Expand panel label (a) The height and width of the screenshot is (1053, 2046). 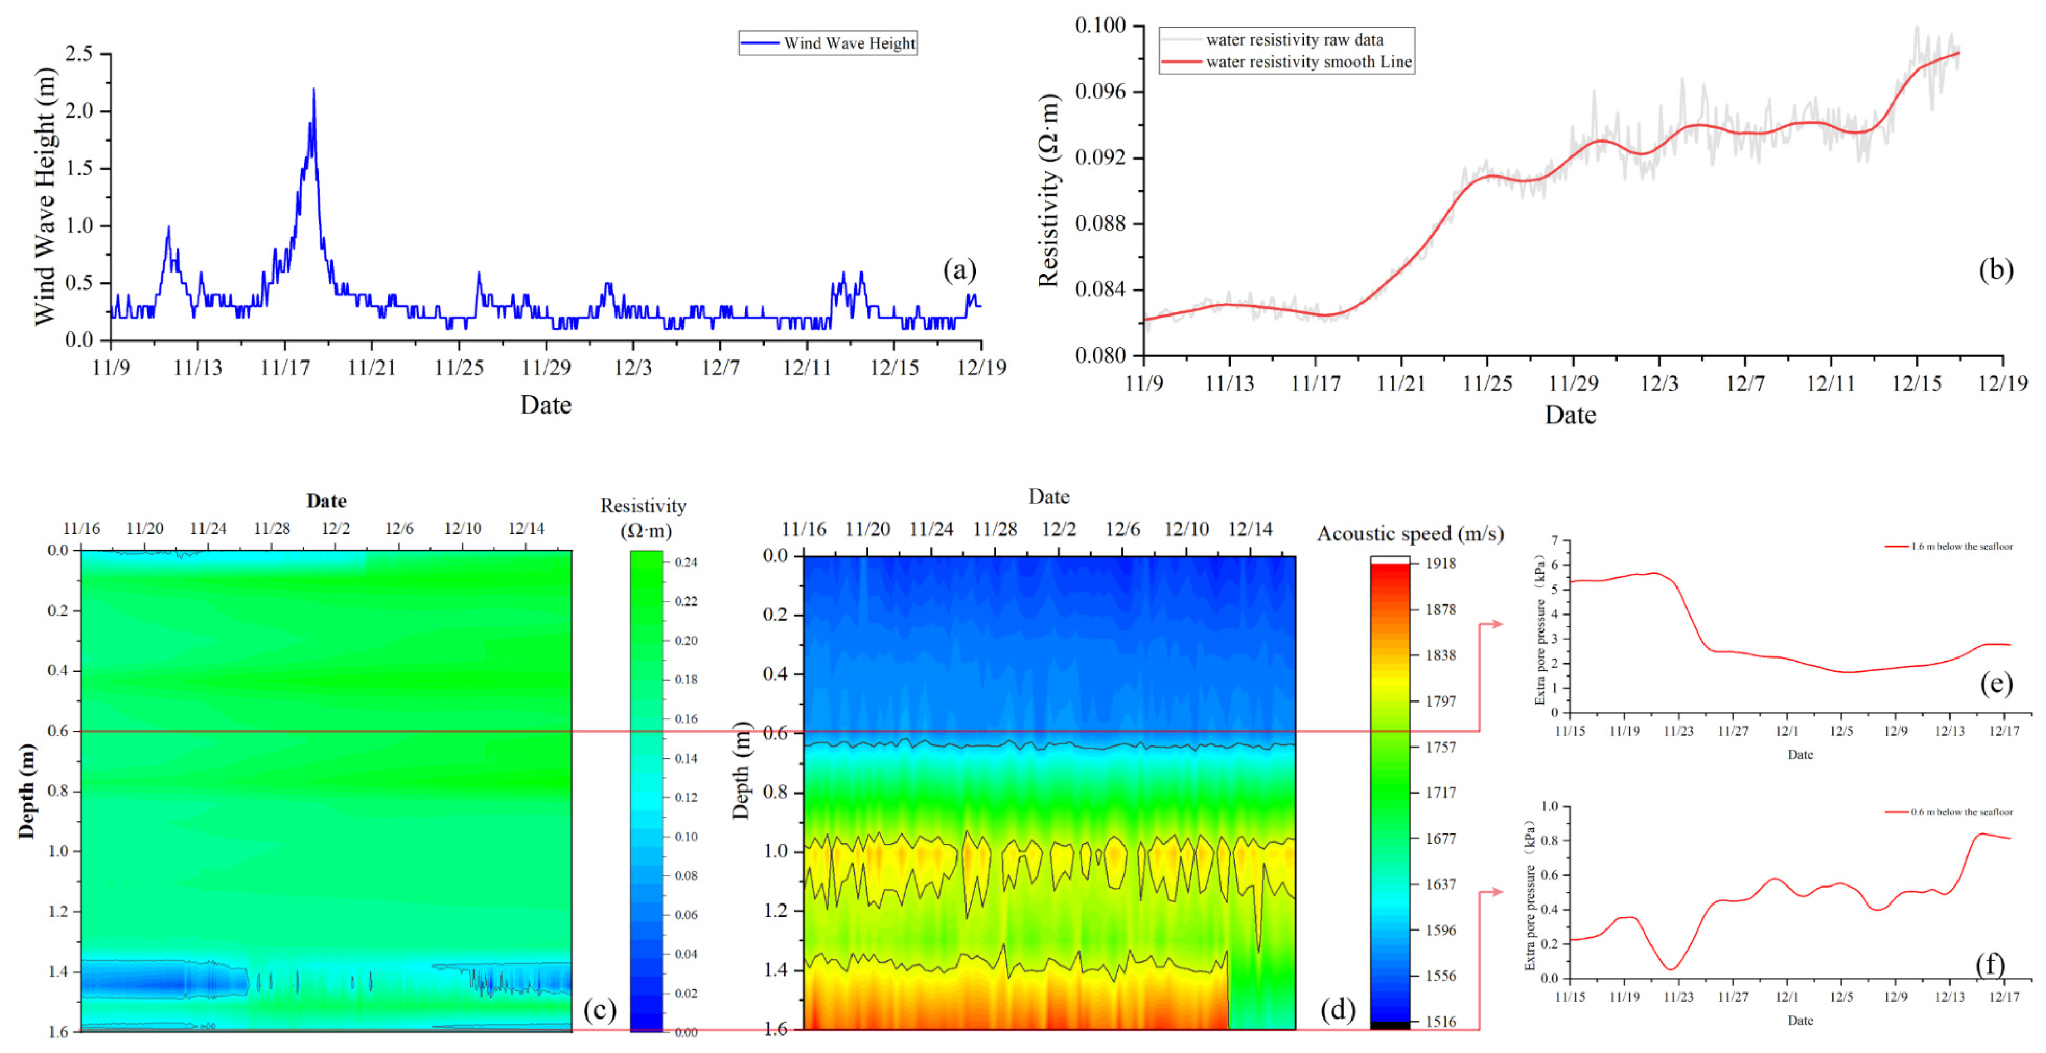pos(961,271)
